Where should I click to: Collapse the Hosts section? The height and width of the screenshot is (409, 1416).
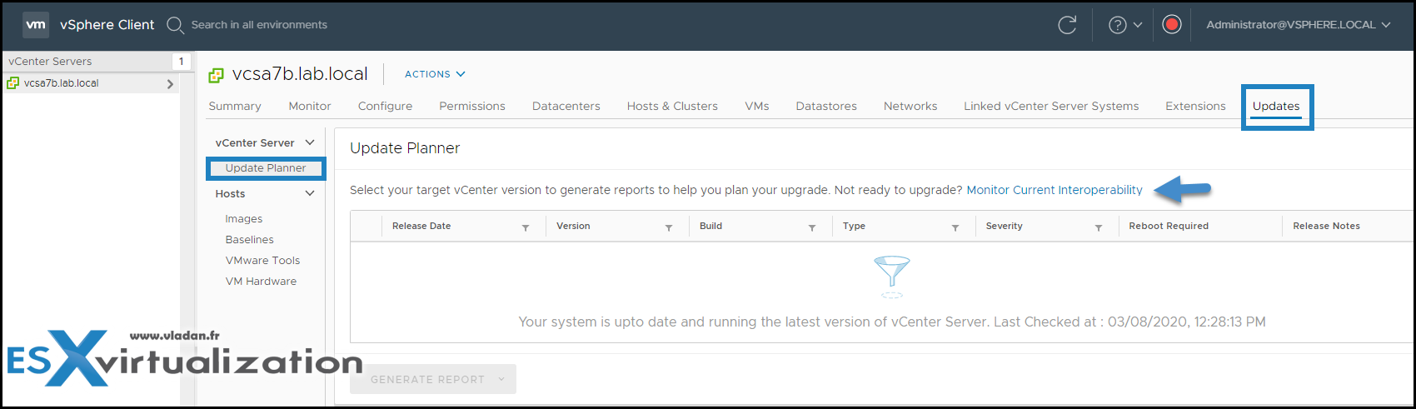coord(310,193)
